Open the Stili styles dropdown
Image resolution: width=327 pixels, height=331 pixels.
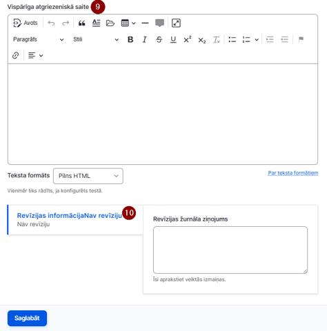pos(96,39)
